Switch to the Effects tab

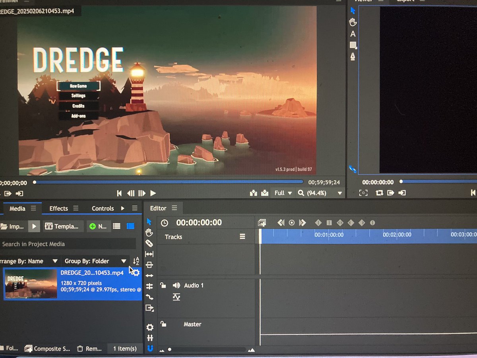[x=58, y=208]
